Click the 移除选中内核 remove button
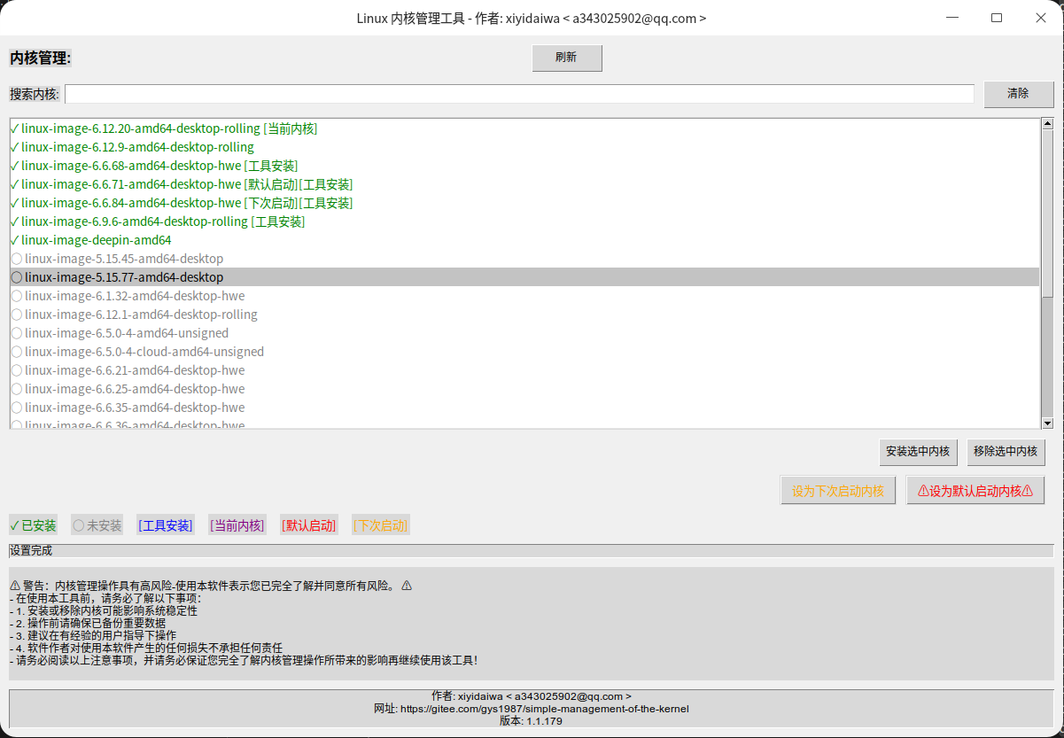The image size is (1064, 738). 1006,452
